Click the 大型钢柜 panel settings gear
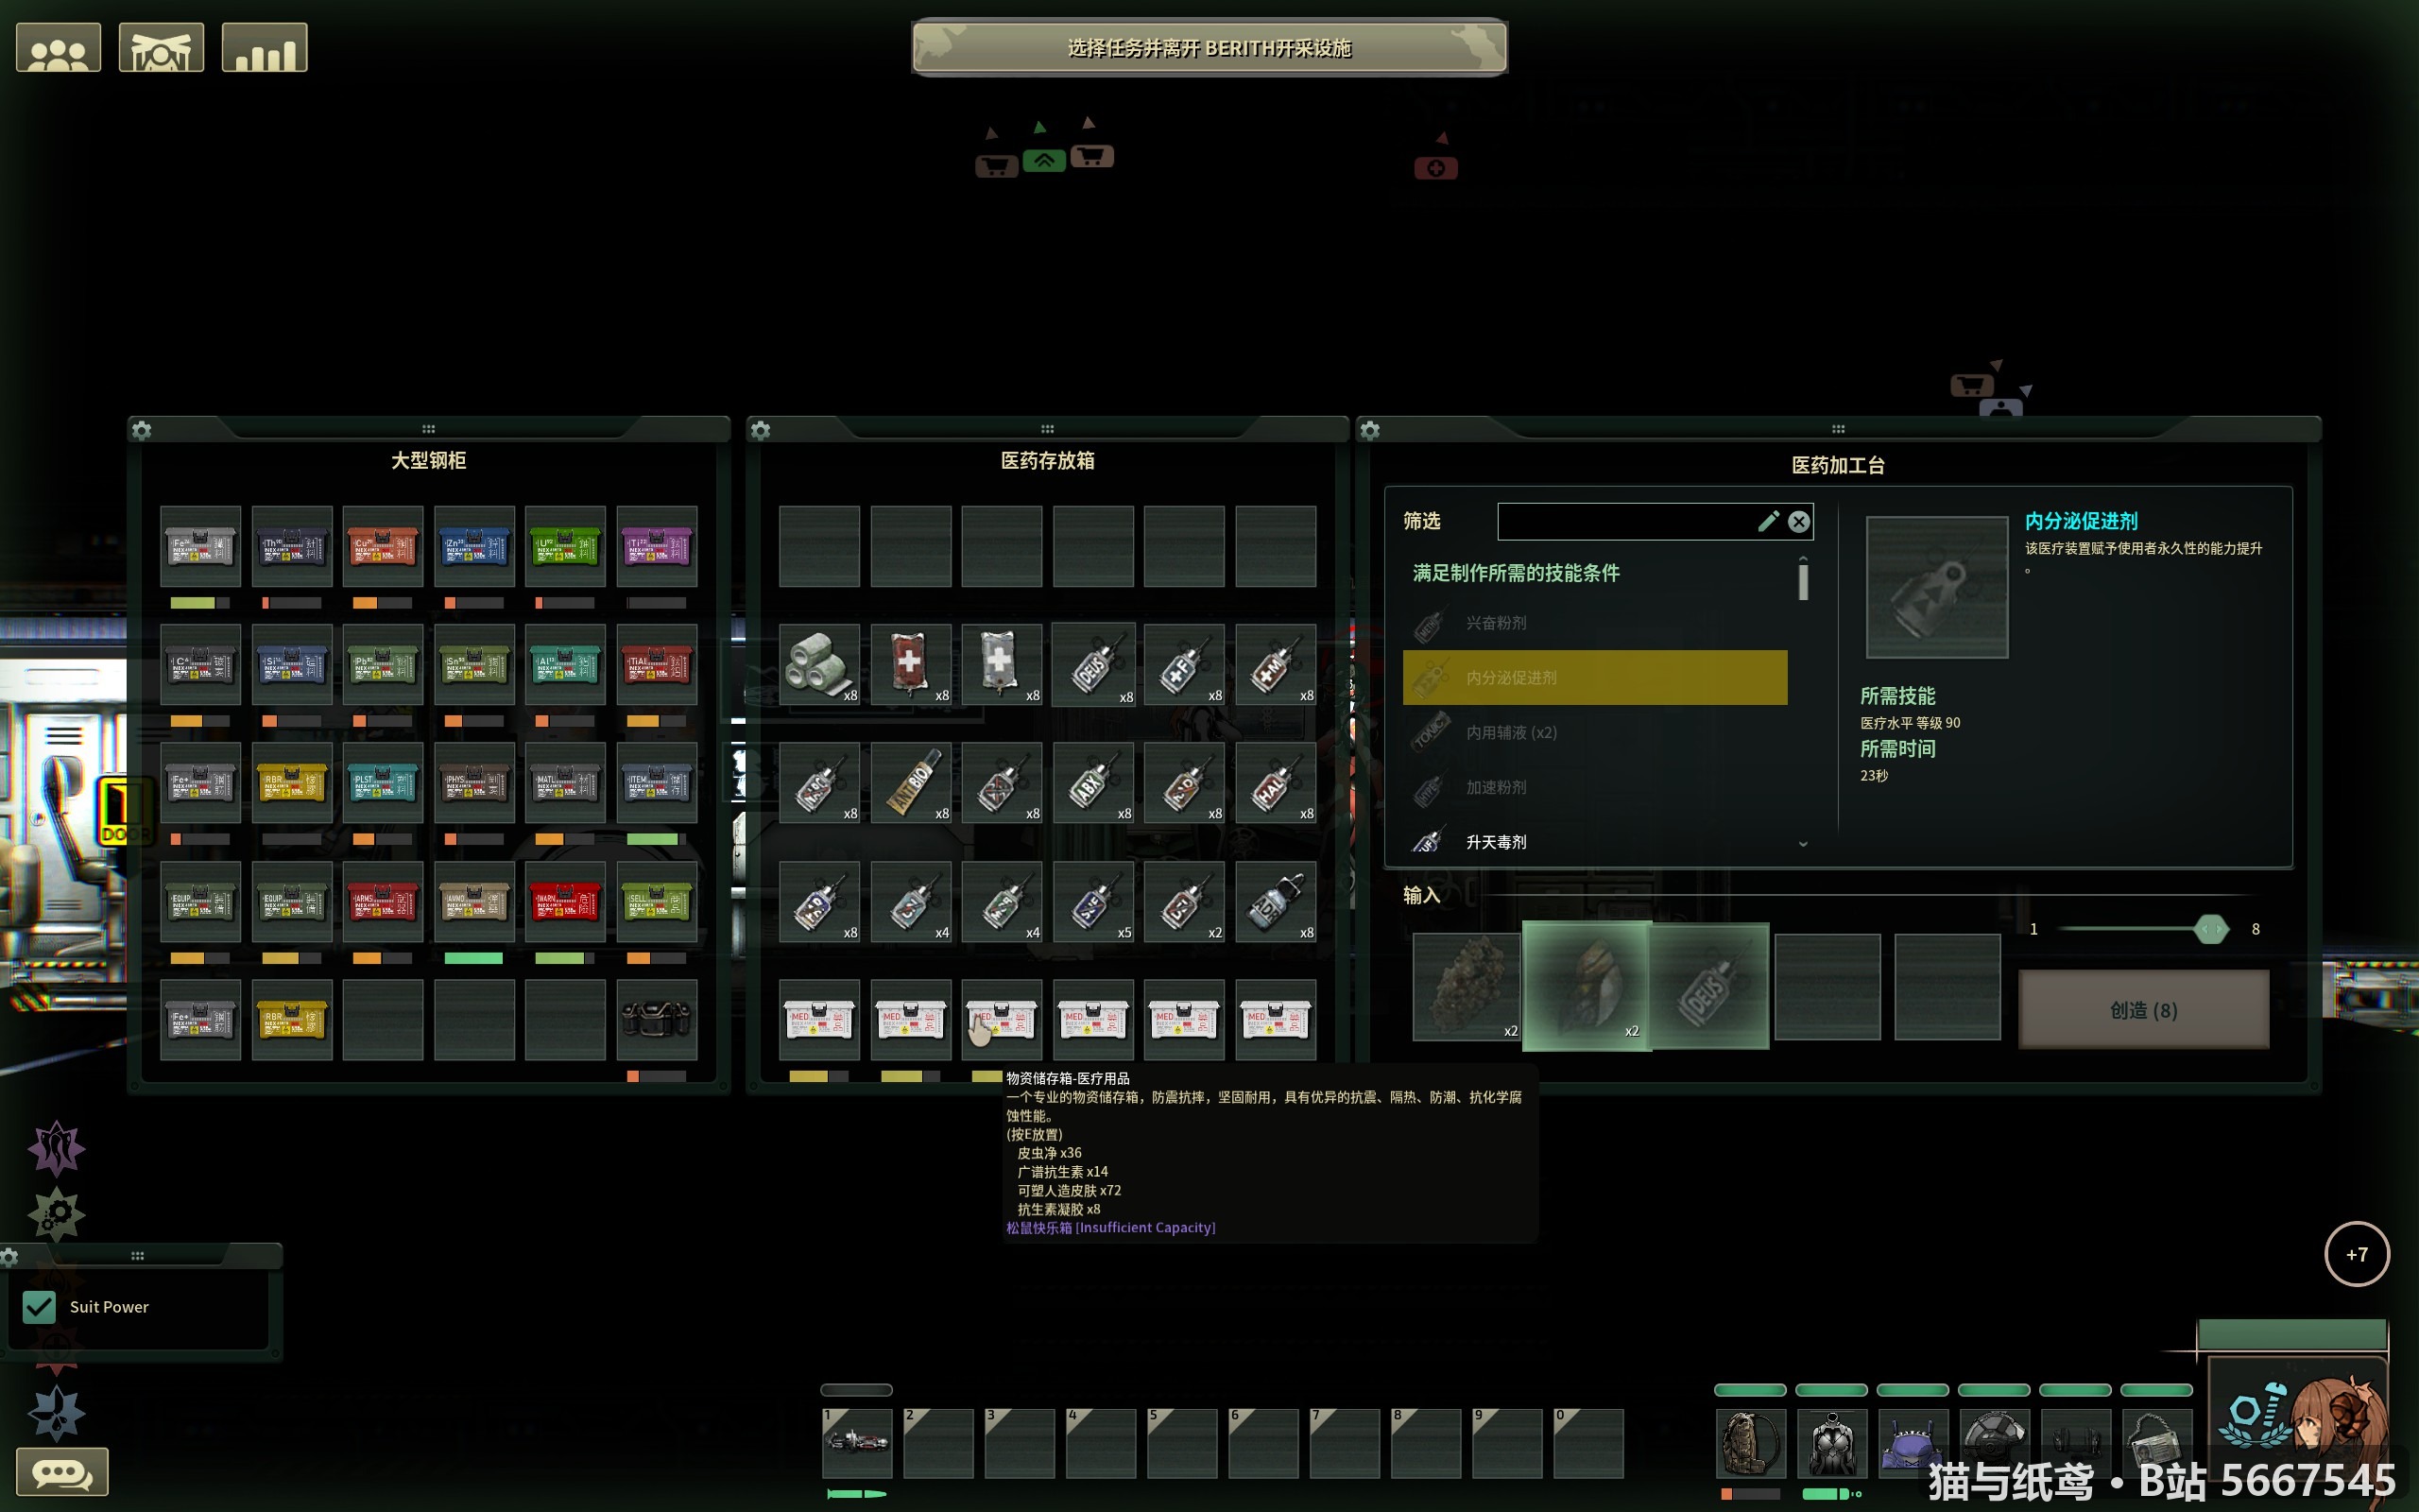The height and width of the screenshot is (1512, 2419). point(142,430)
